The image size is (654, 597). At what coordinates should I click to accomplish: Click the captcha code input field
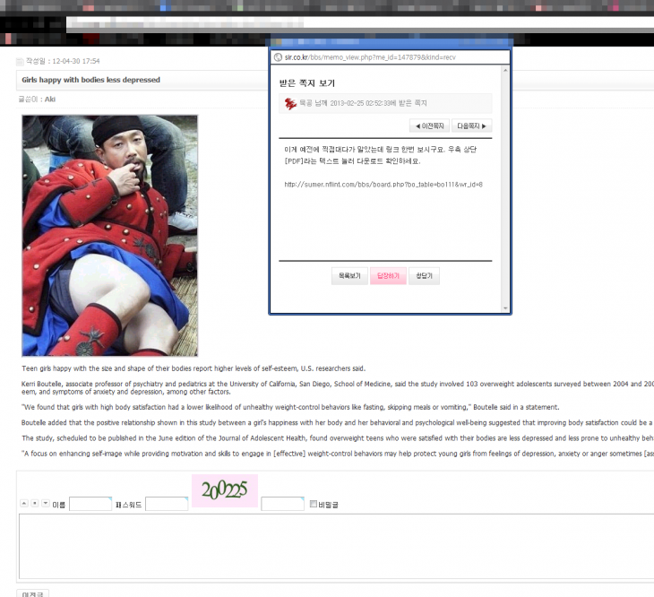pos(283,504)
